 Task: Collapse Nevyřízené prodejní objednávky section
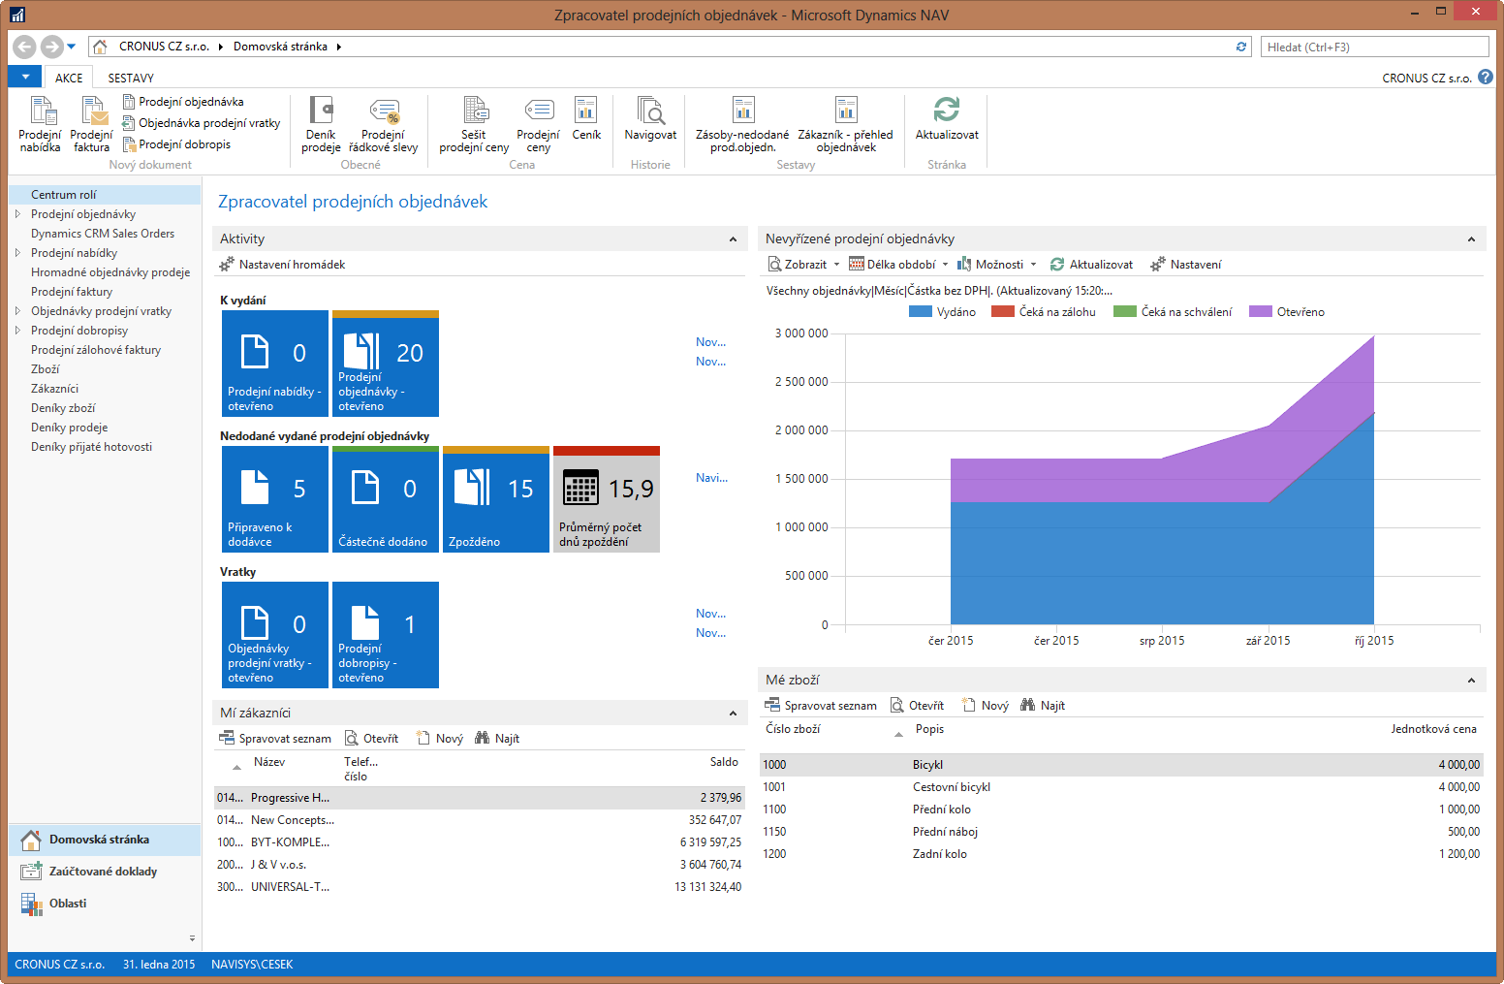tap(1471, 239)
